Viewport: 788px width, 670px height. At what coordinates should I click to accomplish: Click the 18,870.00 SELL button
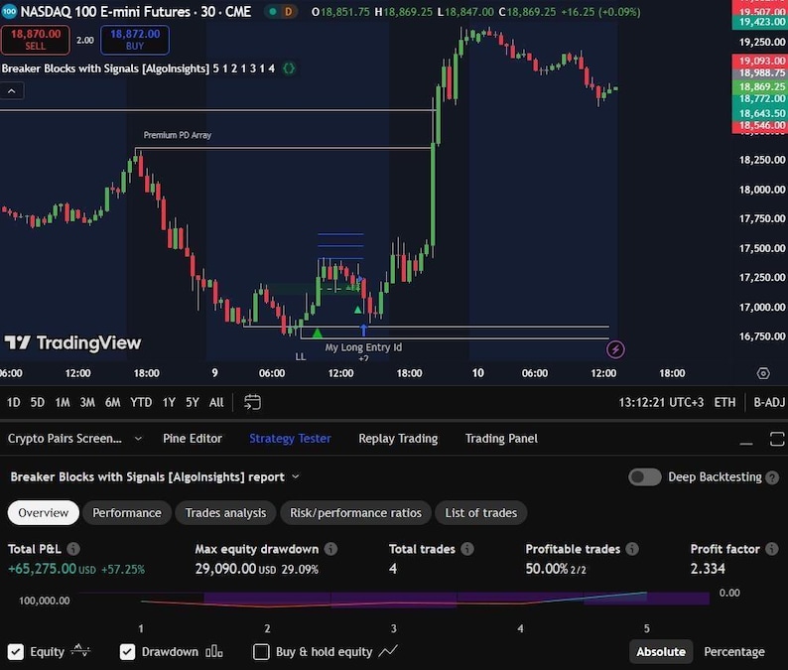(35, 40)
